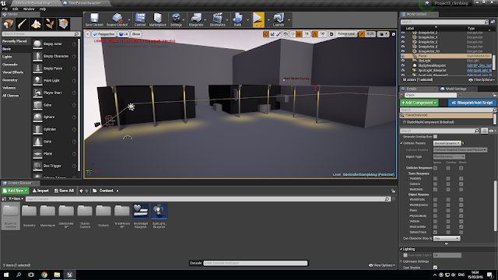Click Save Current in the toolbar

pyautogui.click(x=94, y=19)
